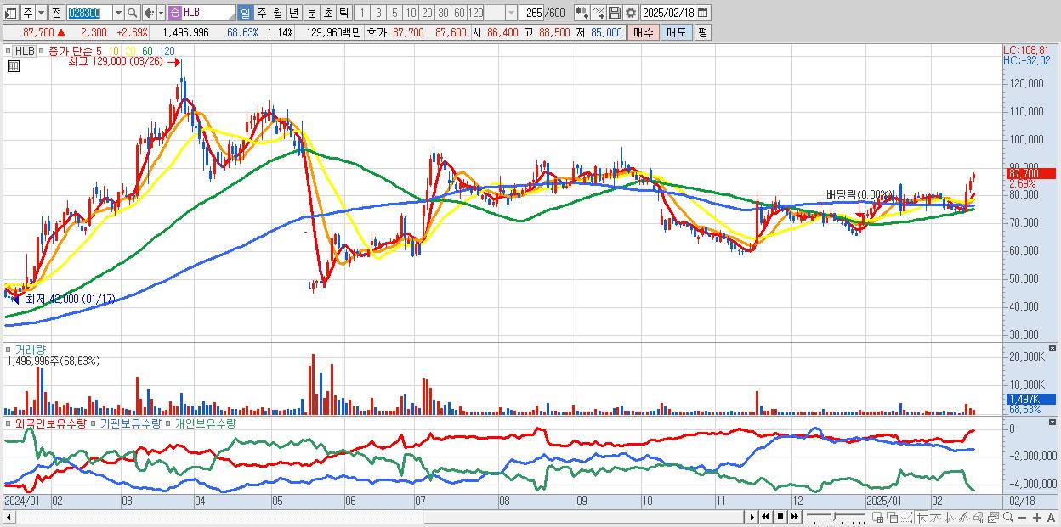
Task: Save chart settings with the floppy disk icon
Action: tap(614, 13)
